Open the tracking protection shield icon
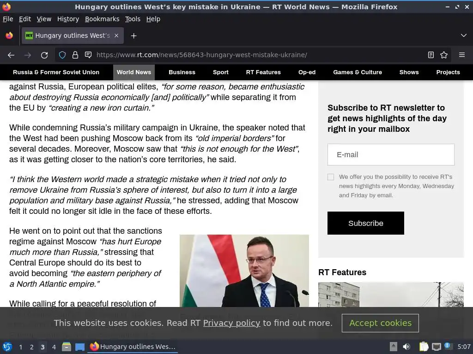This screenshot has height=354, width=473. [62, 55]
